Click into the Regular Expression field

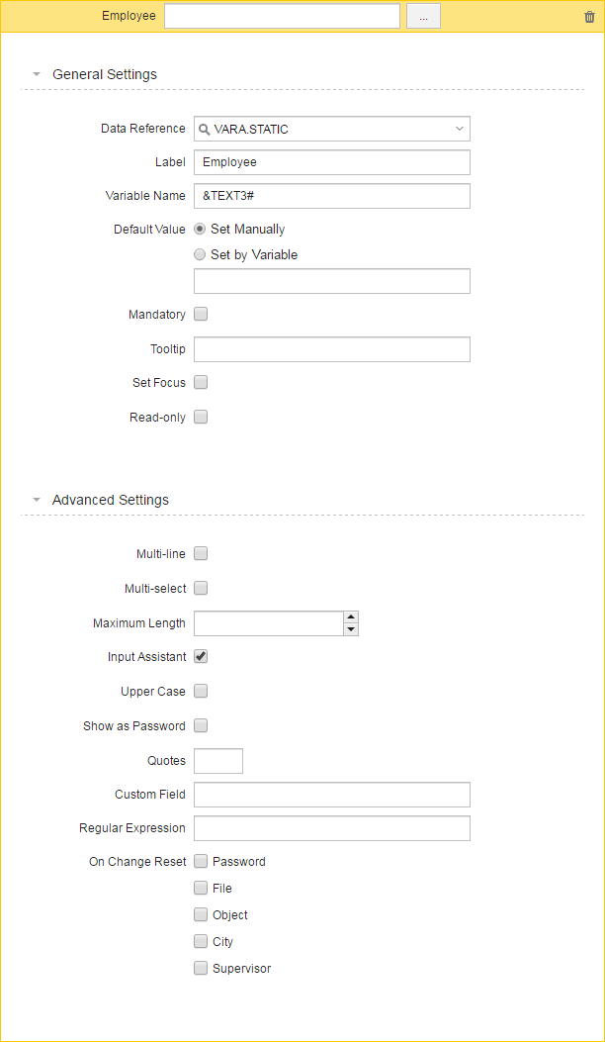pyautogui.click(x=332, y=828)
